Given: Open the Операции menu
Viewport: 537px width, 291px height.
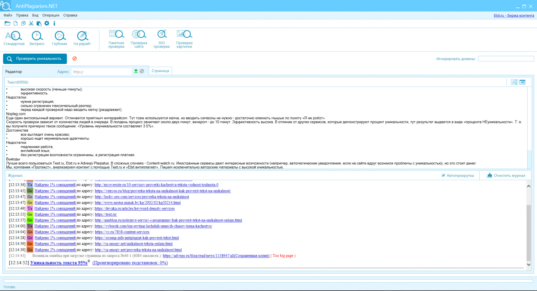Looking at the screenshot, I should coord(51,15).
